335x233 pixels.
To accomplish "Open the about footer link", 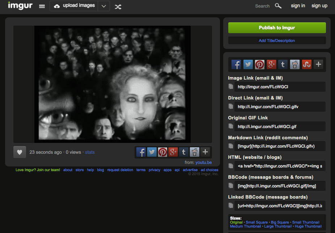I will pyautogui.click(x=68, y=170).
